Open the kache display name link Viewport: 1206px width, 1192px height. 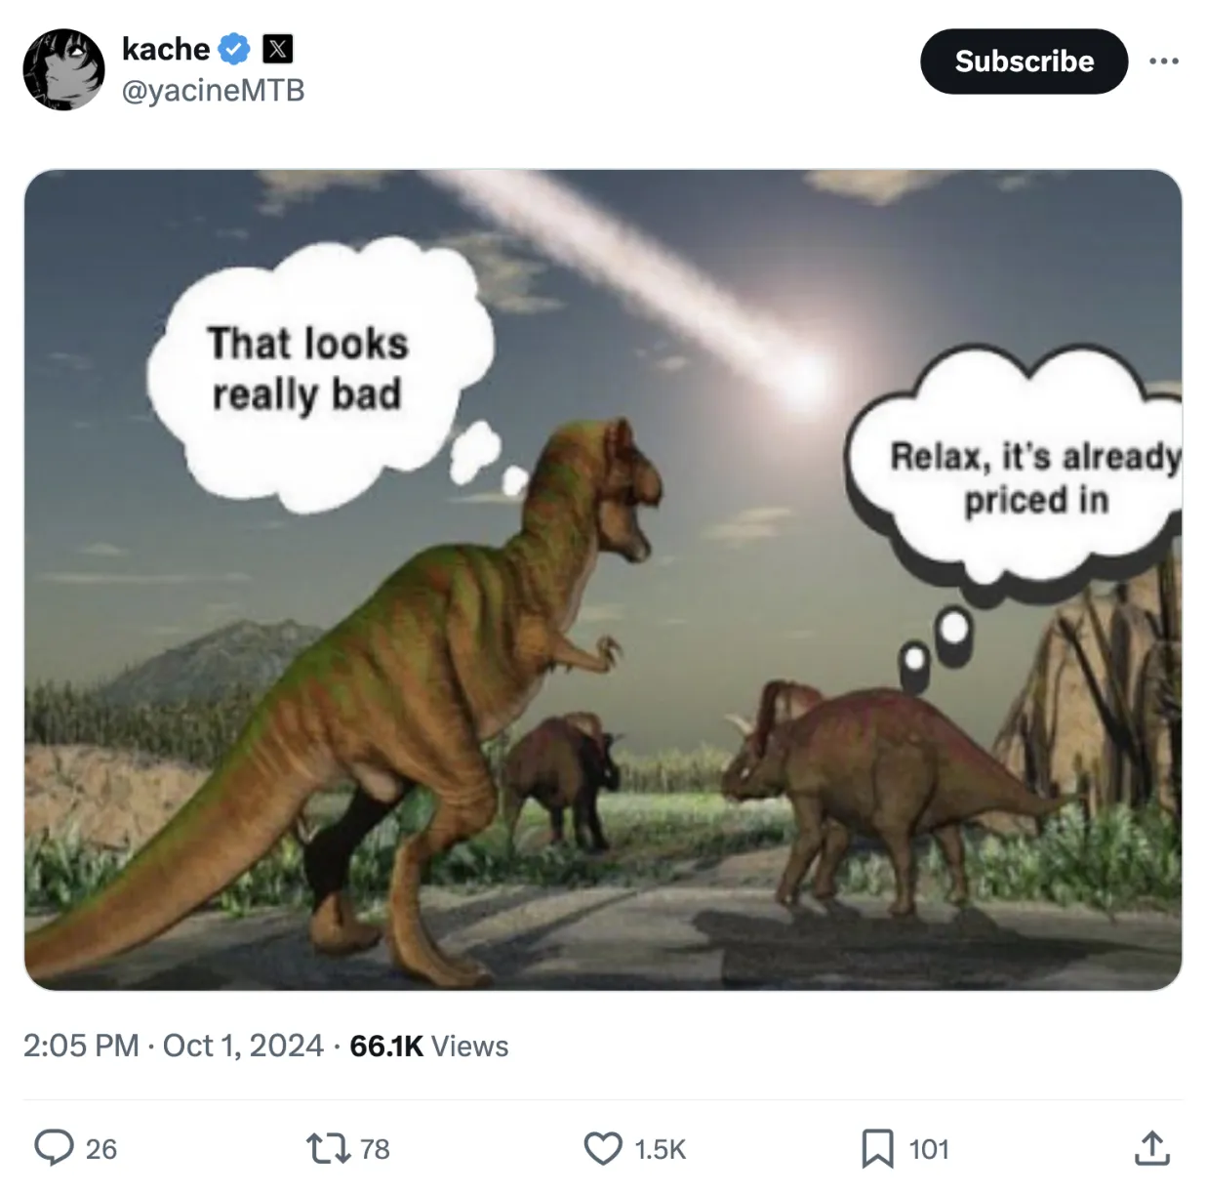(x=166, y=49)
